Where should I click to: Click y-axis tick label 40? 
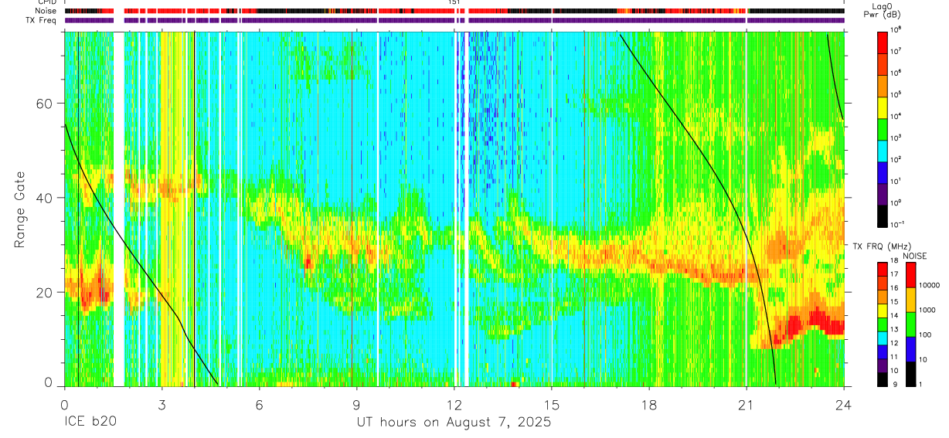click(x=46, y=197)
